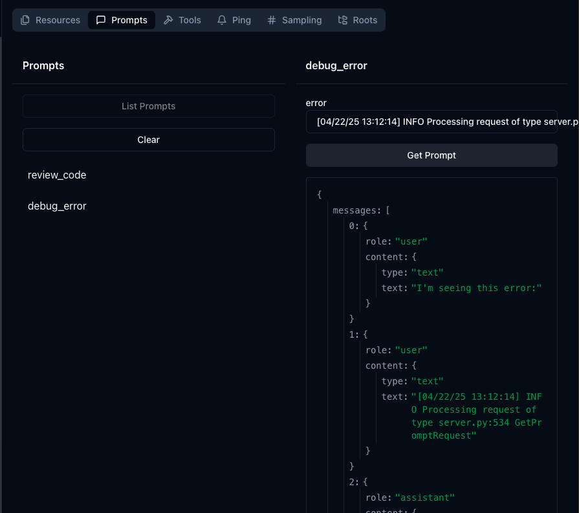
Task: Collapse message 2 object node
Action: coord(358,481)
